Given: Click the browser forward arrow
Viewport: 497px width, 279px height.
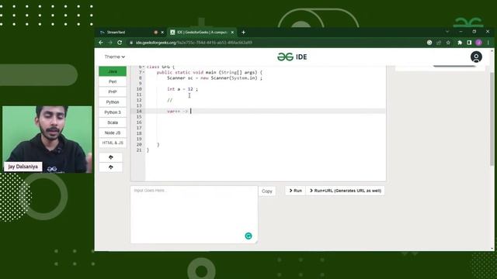Looking at the screenshot, I should tap(110, 43).
